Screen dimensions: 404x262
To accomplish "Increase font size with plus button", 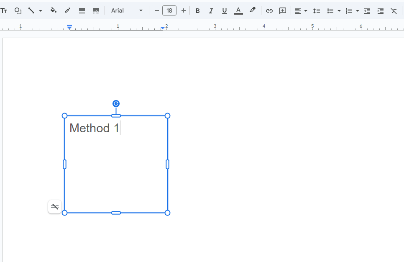I will click(183, 11).
